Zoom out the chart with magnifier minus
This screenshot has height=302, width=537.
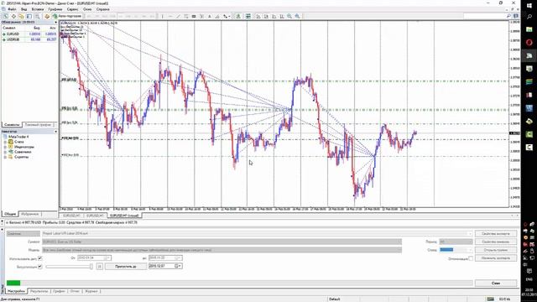point(298,16)
